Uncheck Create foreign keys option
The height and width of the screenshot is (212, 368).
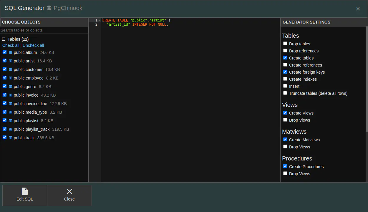click(x=285, y=72)
